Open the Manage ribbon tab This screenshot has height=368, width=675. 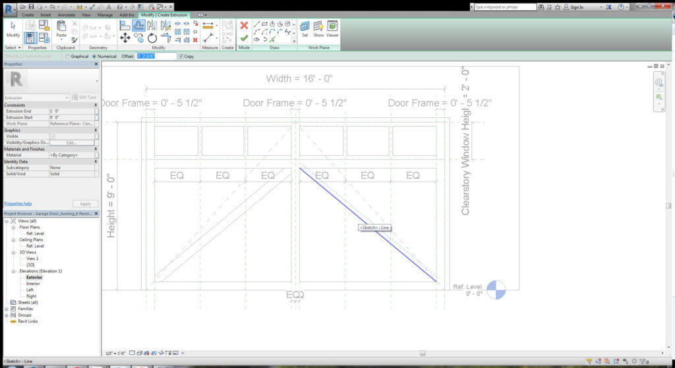105,15
